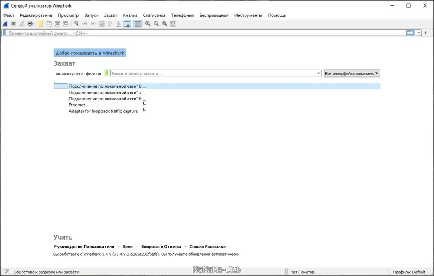Image resolution: width=434 pixels, height=276 pixels.
Task: Start capturing packets with the shark fin icon
Action: tap(5, 24)
